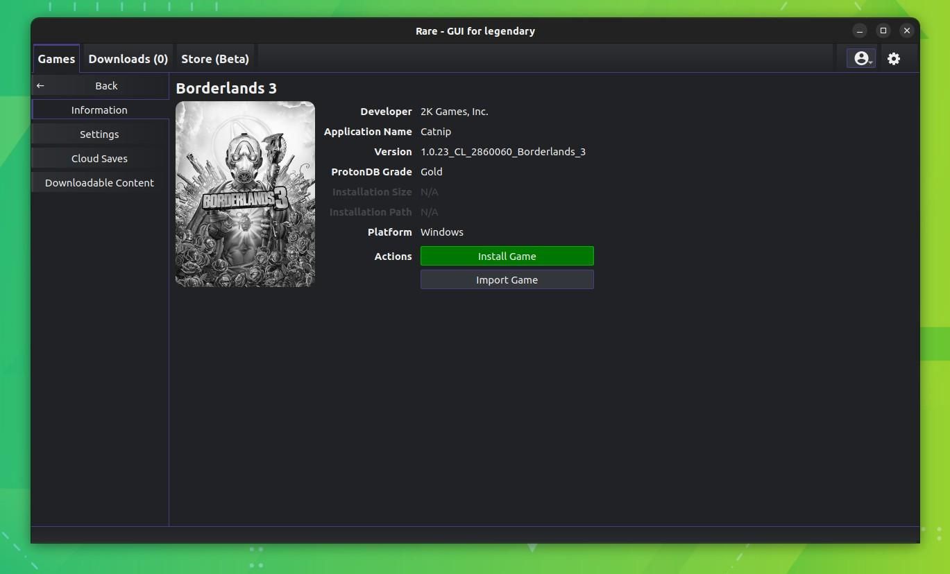
Task: Select the Version number text
Action: [503, 151]
